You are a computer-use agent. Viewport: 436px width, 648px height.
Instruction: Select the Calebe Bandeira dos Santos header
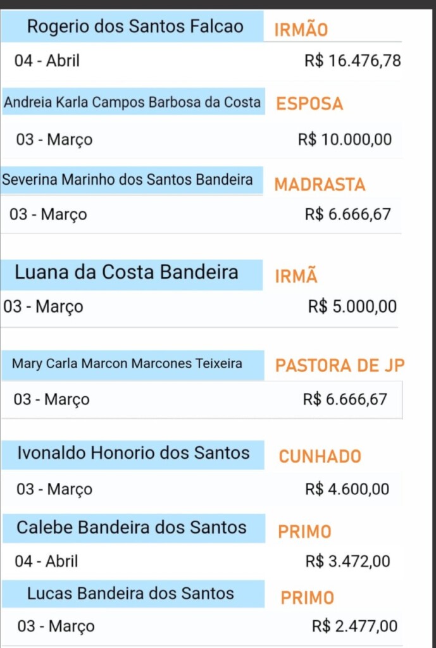(x=134, y=528)
